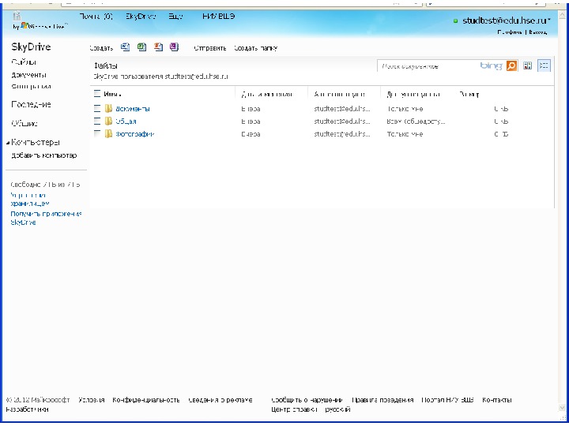
Task: Click the page scrollbar down arrow
Action: click(563, 408)
